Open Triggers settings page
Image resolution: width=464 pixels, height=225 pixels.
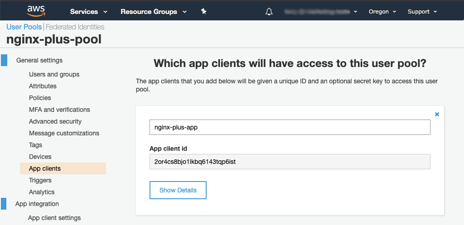coord(40,180)
